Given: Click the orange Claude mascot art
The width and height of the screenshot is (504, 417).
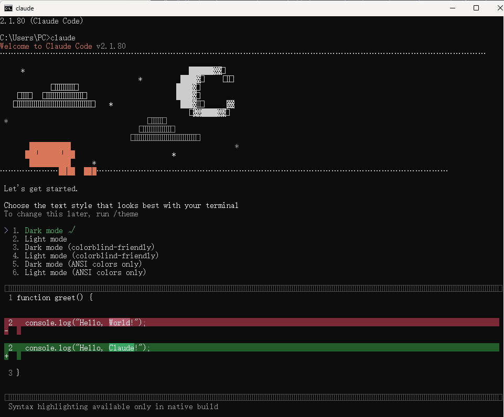Looking at the screenshot, I should point(50,155).
